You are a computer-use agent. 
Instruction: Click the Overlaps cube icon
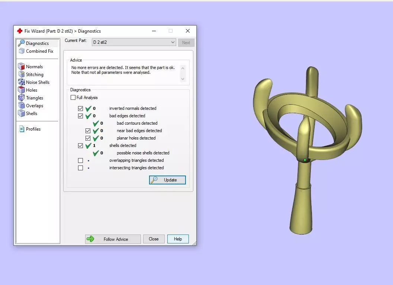(x=22, y=105)
